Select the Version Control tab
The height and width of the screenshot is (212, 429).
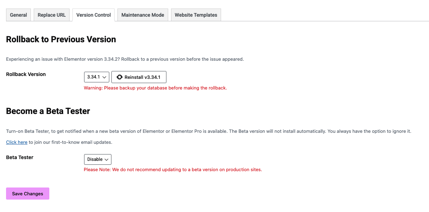click(93, 15)
